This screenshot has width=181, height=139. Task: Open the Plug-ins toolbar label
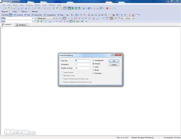(5, 11)
